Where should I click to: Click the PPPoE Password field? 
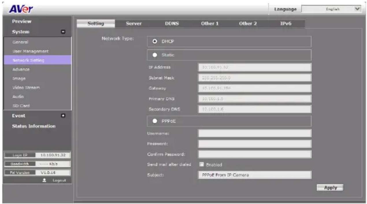(x=255, y=144)
